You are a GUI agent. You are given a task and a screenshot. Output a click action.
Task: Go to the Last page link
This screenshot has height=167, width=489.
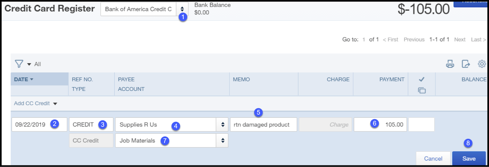(x=479, y=39)
